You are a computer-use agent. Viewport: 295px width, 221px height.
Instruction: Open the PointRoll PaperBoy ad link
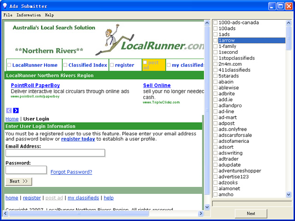point(35,85)
